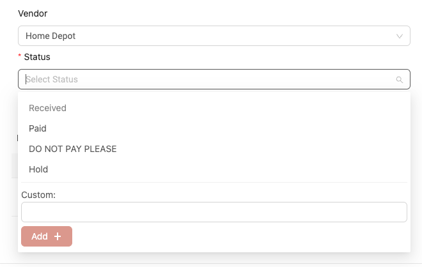Image resolution: width=422 pixels, height=267 pixels.
Task: Pick the DO NOT PAY PLEASE status
Action: pos(214,149)
